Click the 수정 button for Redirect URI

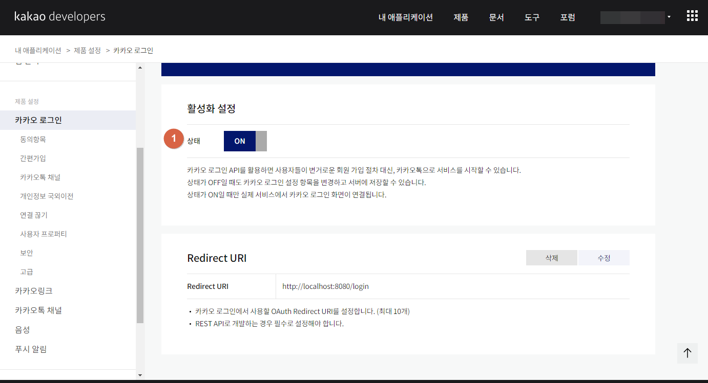(604, 258)
